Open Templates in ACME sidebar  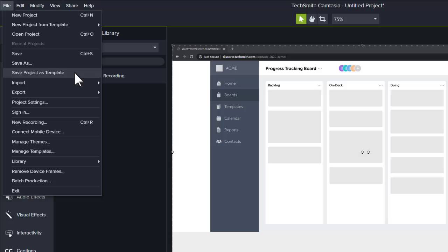coord(234,106)
